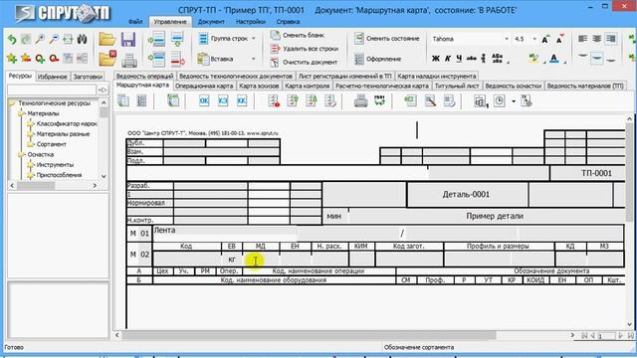
Task: Toggle underline Ч formatting
Action: 459,59
